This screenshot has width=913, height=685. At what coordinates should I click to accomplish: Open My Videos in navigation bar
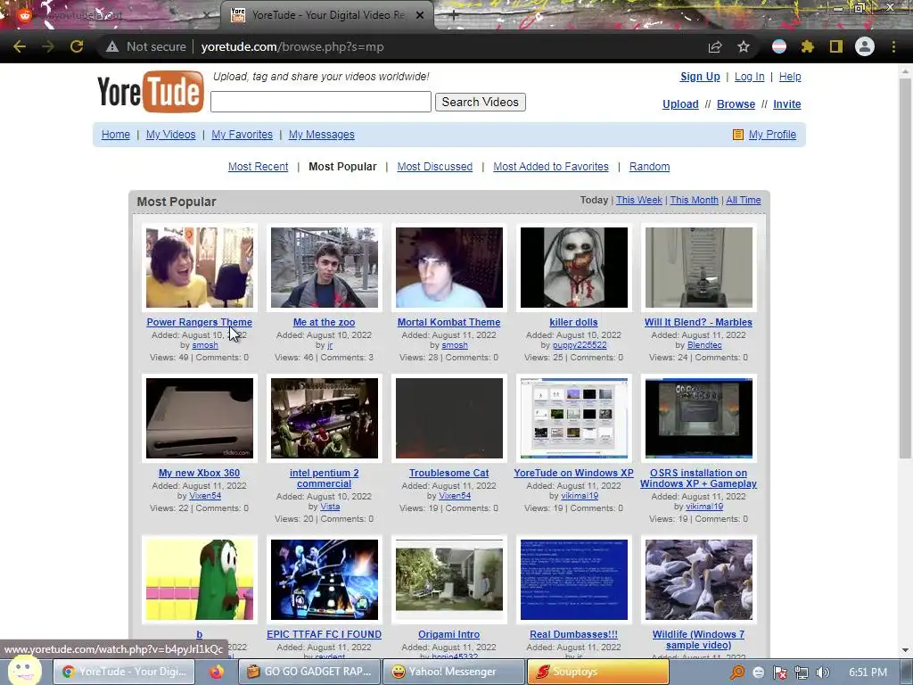(170, 135)
